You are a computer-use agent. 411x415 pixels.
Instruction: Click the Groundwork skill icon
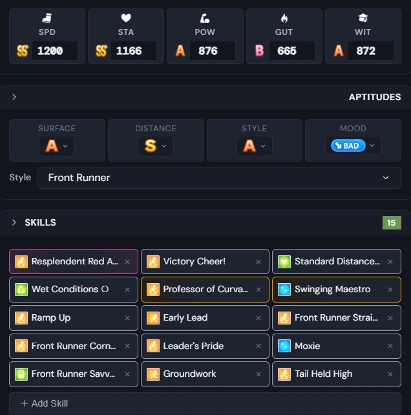pyautogui.click(x=153, y=374)
